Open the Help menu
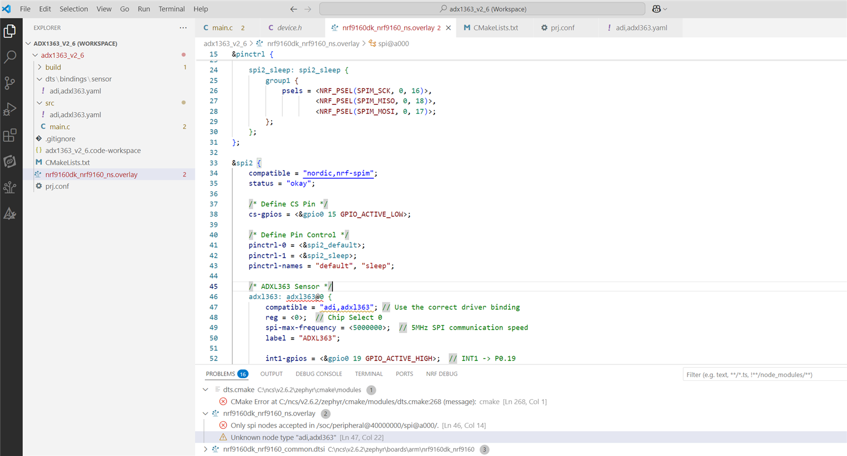 click(x=201, y=9)
